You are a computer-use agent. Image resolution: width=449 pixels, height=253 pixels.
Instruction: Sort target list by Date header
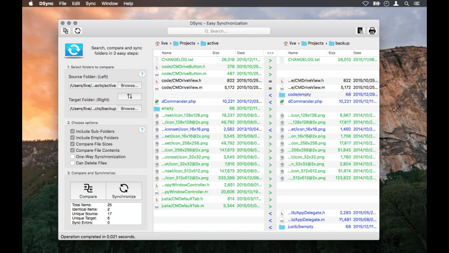tap(365, 53)
